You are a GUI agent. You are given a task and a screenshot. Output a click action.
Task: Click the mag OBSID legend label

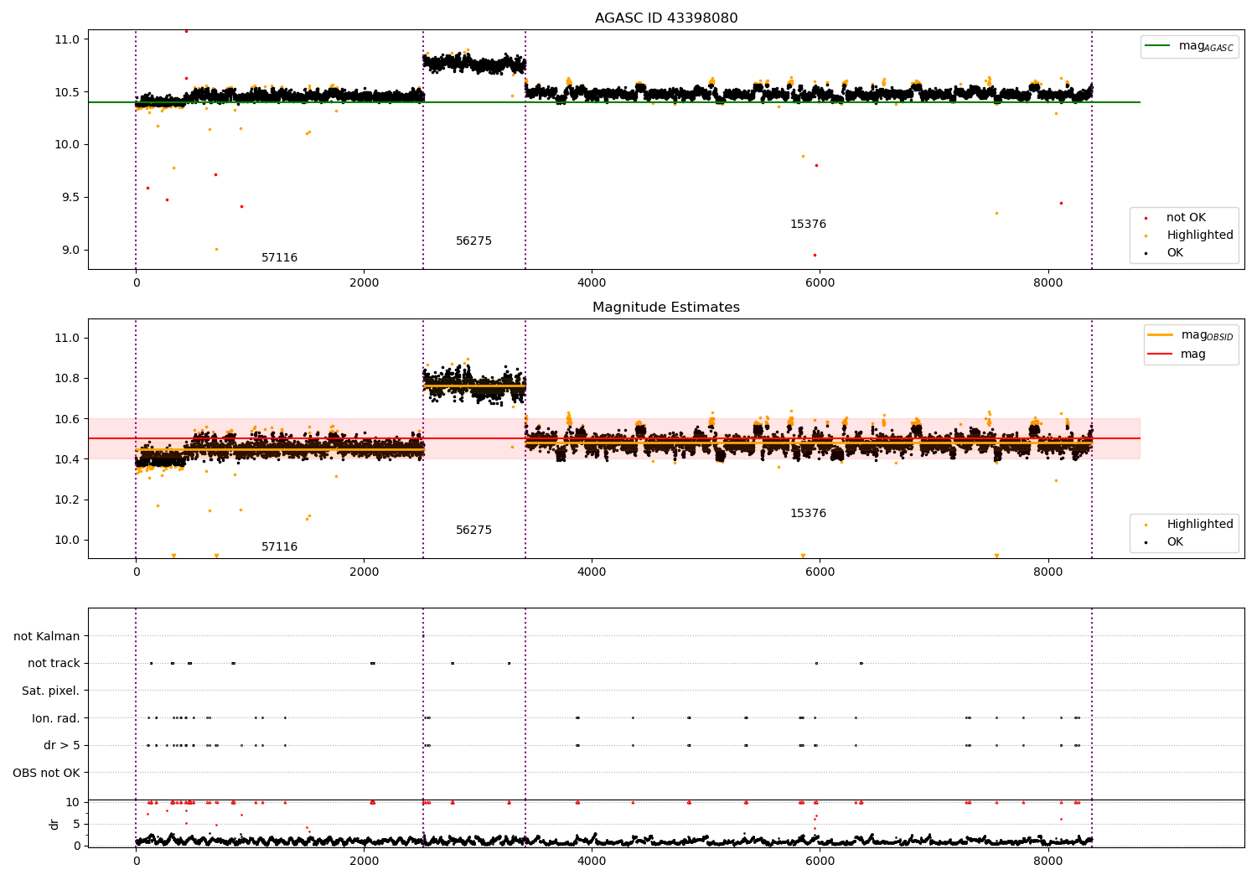point(1207,336)
